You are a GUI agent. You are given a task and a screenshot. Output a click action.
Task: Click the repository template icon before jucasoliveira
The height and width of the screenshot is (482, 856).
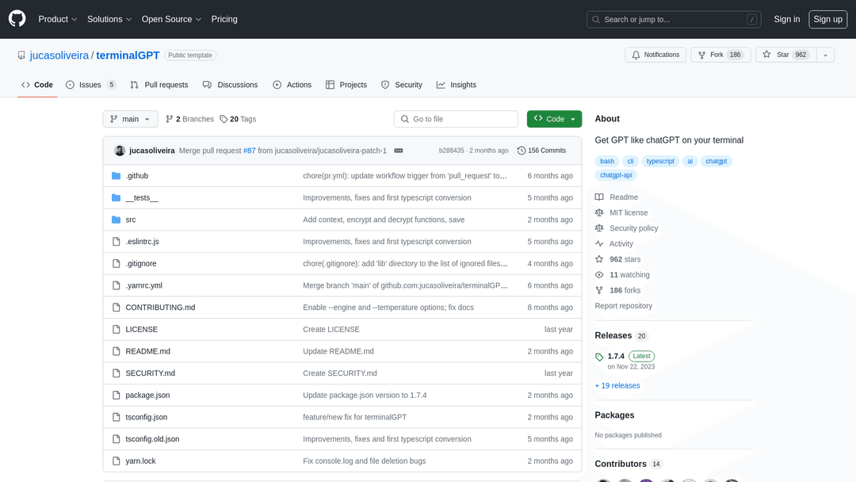[x=21, y=55]
